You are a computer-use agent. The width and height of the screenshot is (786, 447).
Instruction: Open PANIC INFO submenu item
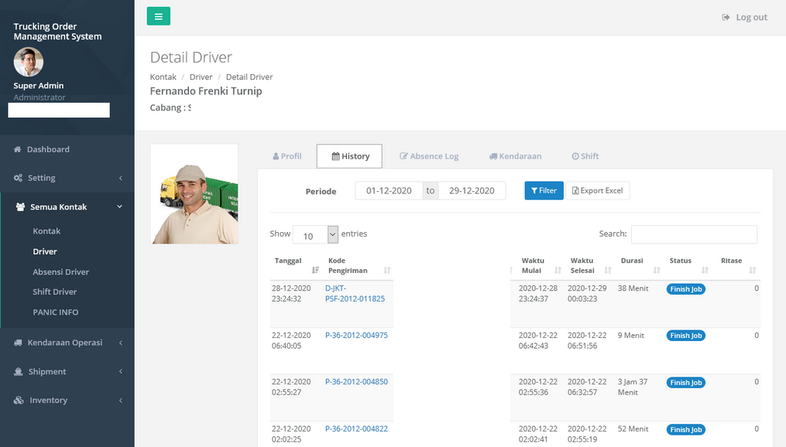56,312
